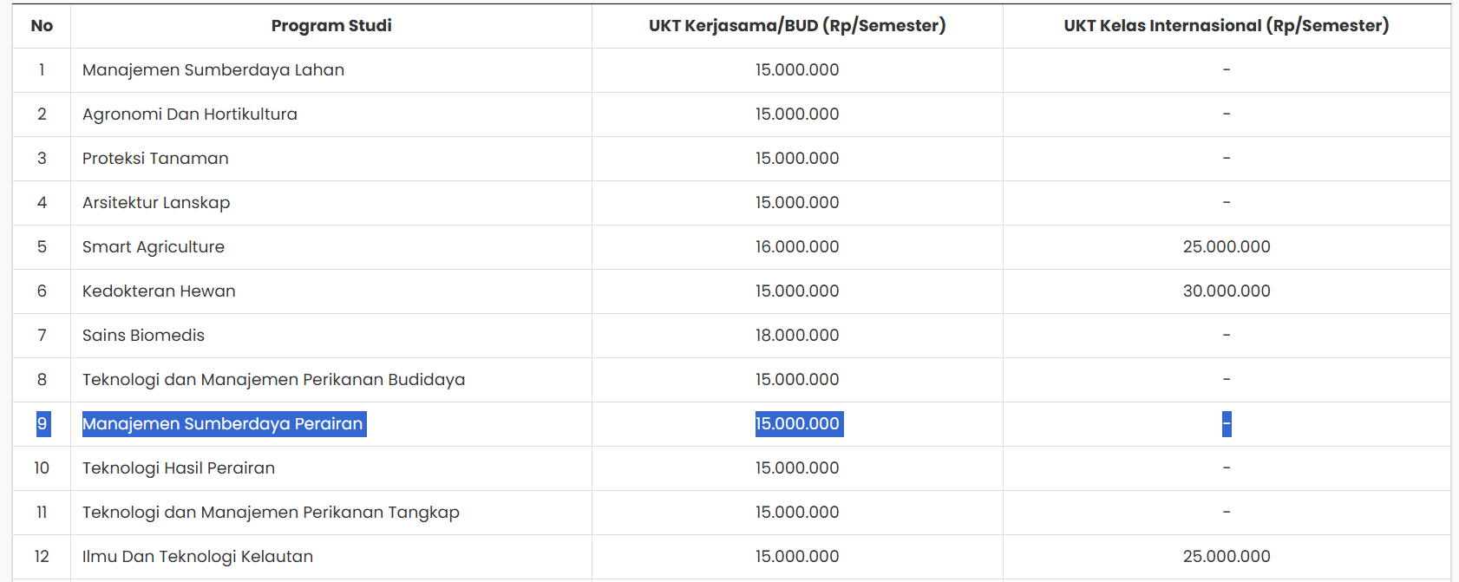Image resolution: width=1459 pixels, height=582 pixels.
Task: Click the 18.000.000 fee for Sains Biomedis
Action: [797, 336]
